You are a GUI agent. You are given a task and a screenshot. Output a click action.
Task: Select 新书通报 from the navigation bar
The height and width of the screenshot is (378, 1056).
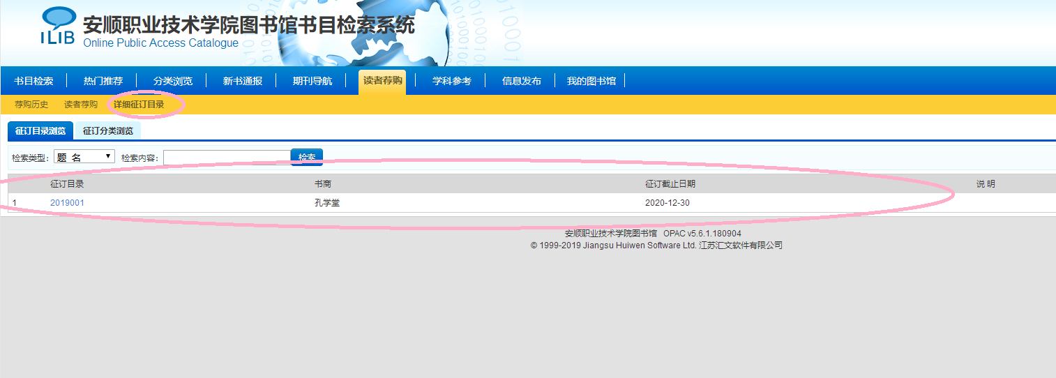[243, 81]
